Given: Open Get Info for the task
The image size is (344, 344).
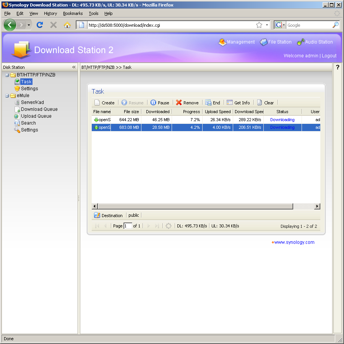Looking at the screenshot, I should point(238,103).
